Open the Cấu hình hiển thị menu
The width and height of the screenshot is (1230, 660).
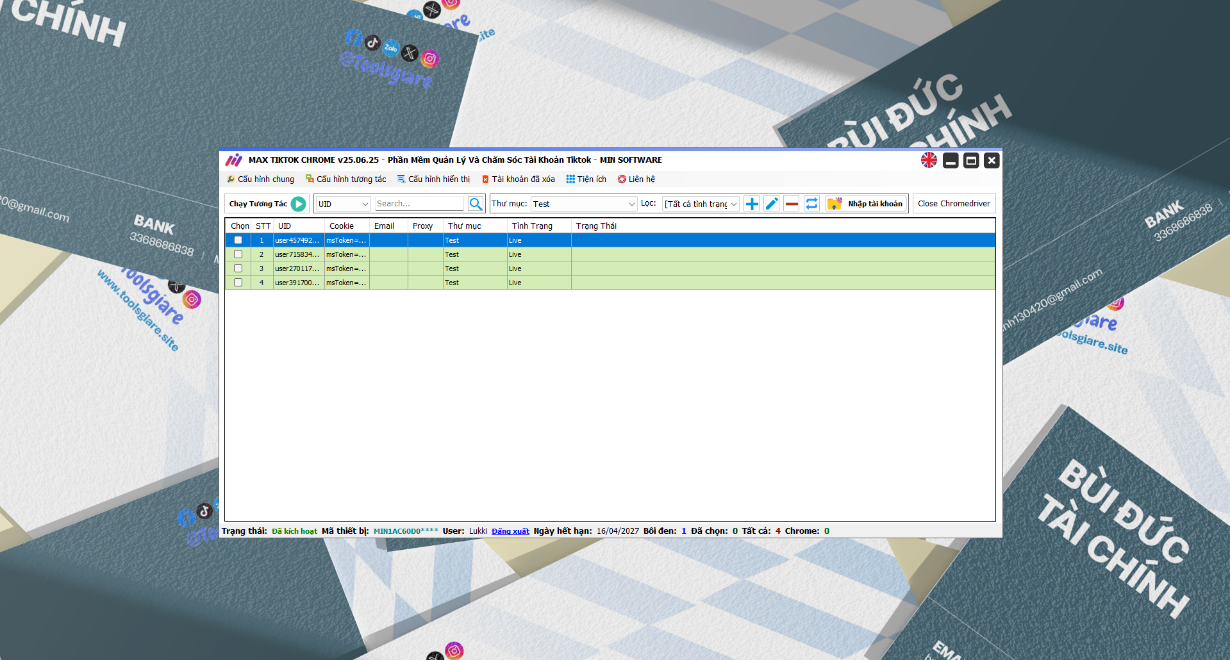tap(433, 179)
